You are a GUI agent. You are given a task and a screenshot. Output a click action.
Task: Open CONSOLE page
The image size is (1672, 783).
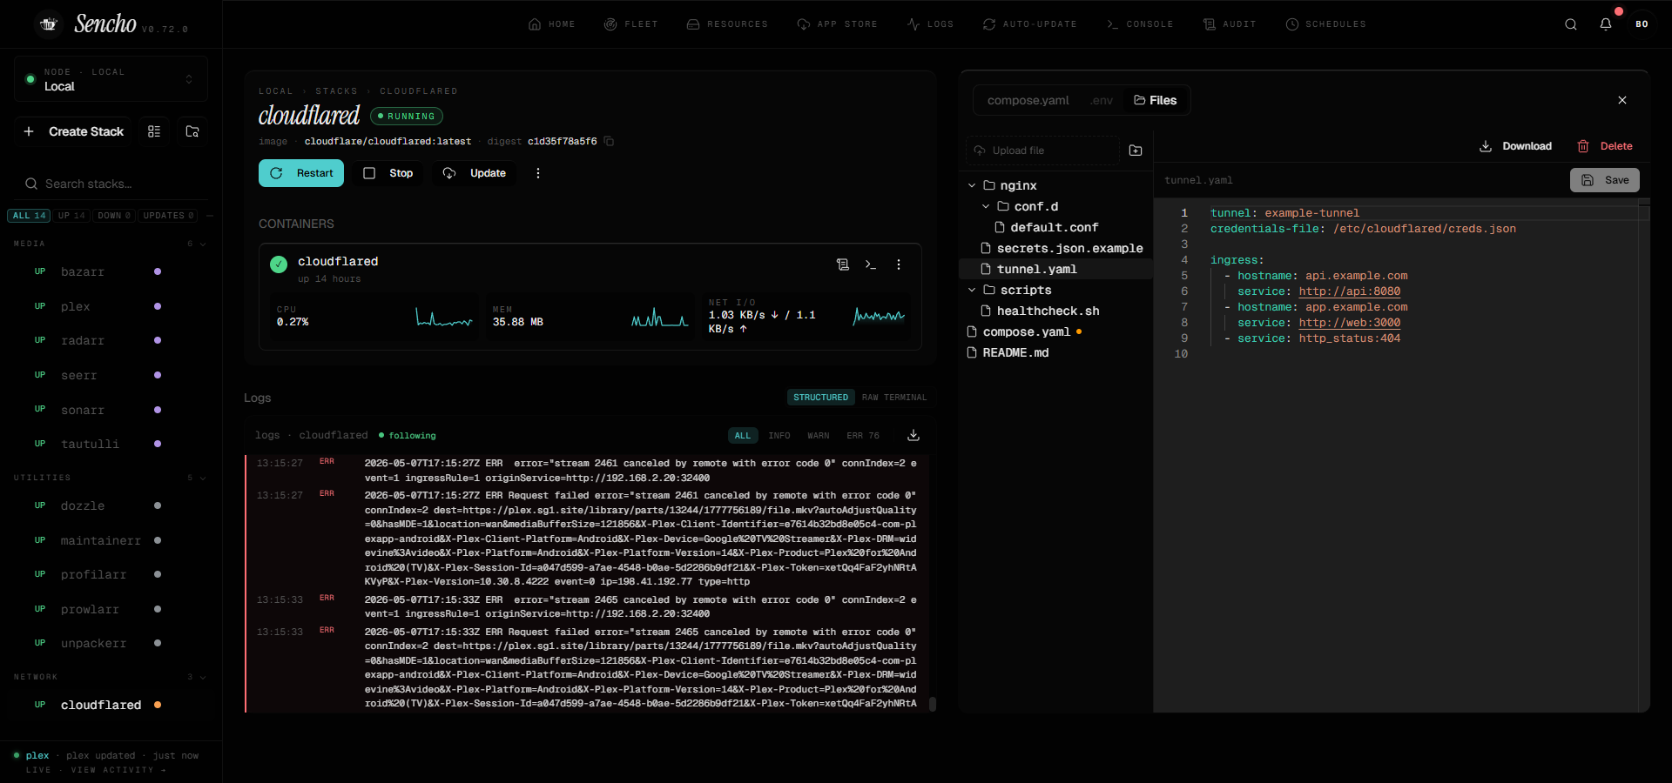pyautogui.click(x=1140, y=24)
